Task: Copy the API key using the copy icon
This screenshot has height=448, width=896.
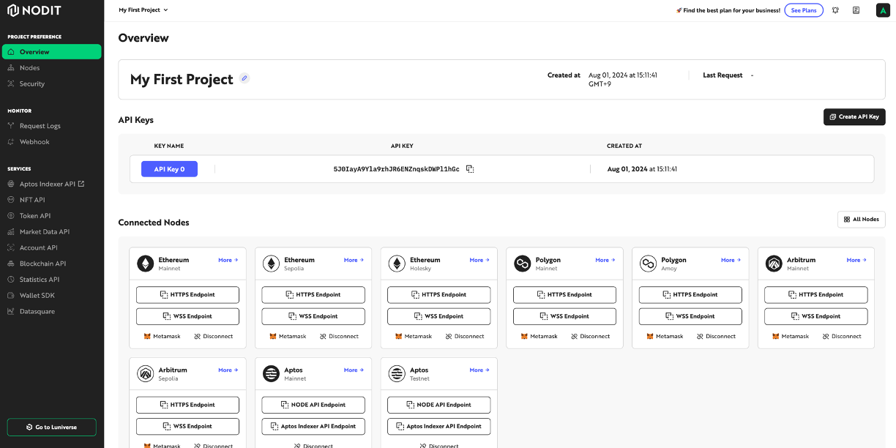Action: (470, 169)
